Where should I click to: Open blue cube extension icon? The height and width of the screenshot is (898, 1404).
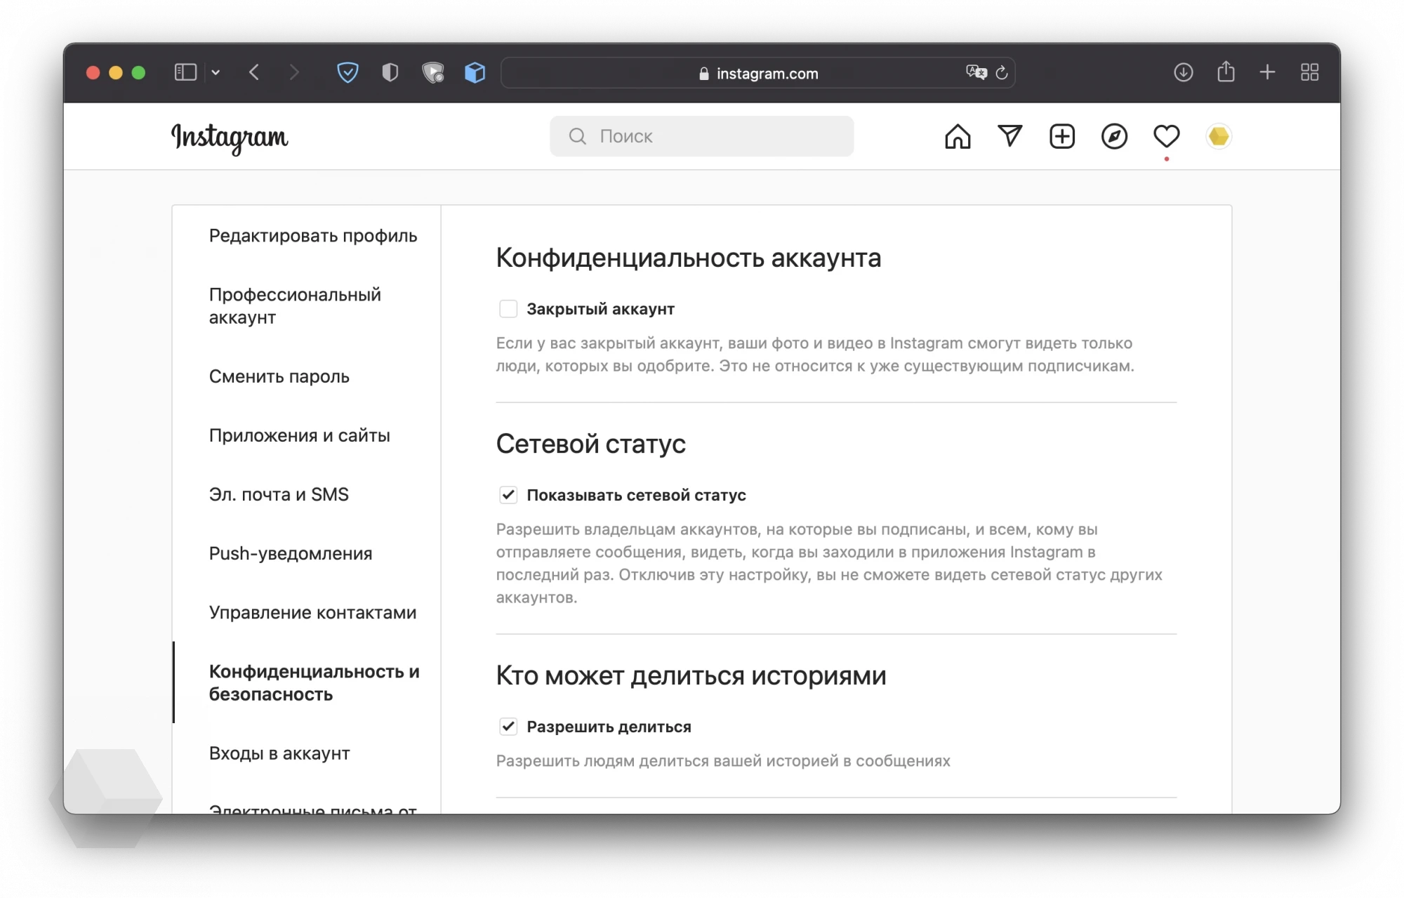475,72
